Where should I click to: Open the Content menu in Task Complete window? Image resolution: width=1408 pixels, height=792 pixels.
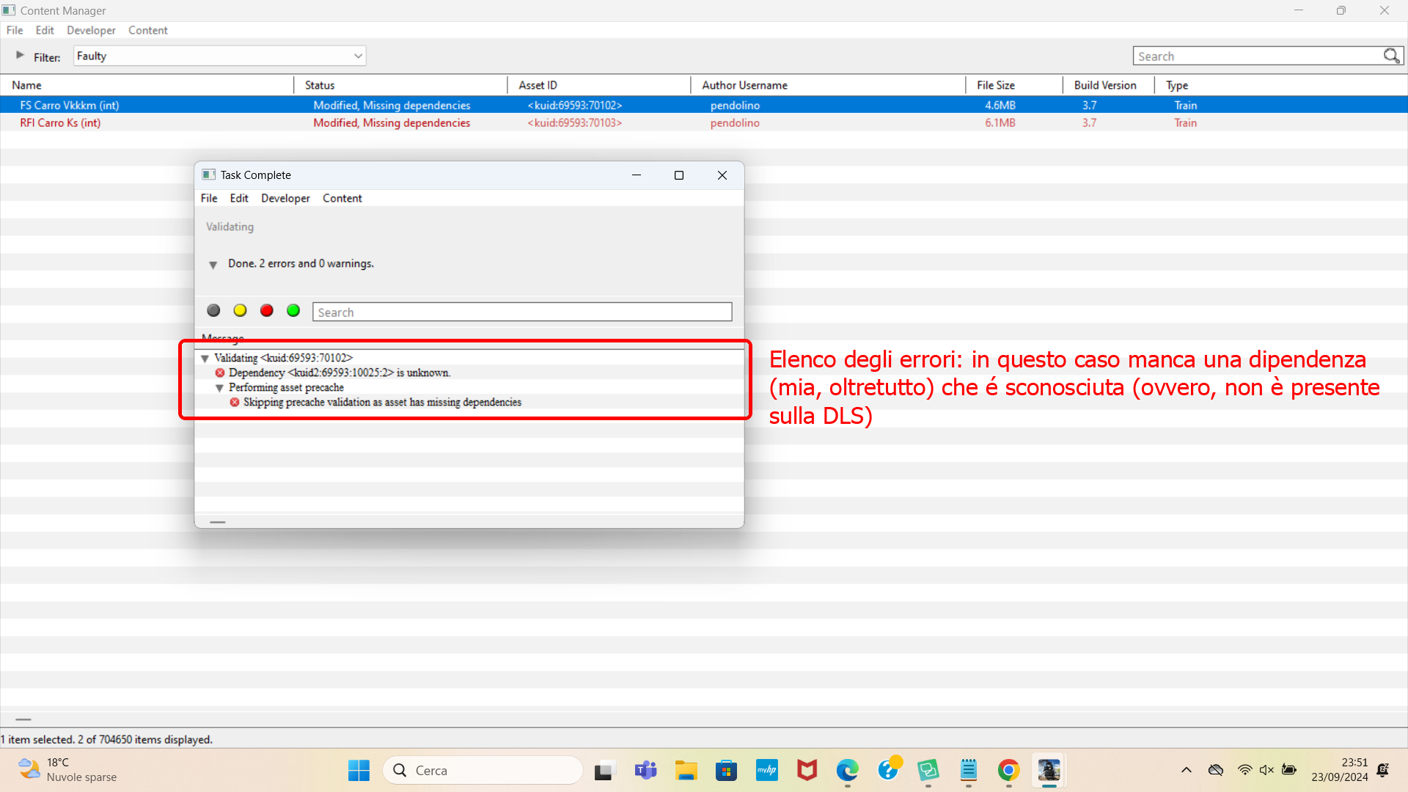click(x=342, y=198)
